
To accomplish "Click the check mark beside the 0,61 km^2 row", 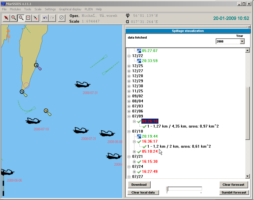I will point(144,147).
